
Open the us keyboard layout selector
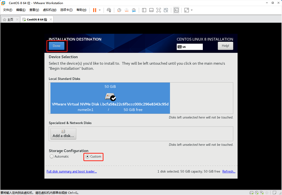(x=189, y=47)
